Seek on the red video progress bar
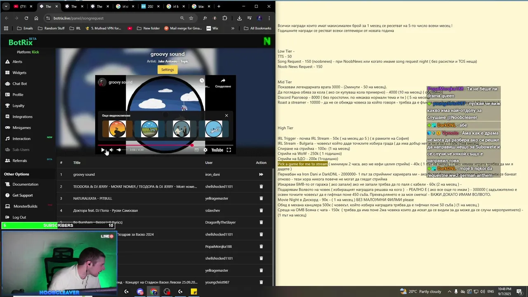 (165, 145)
